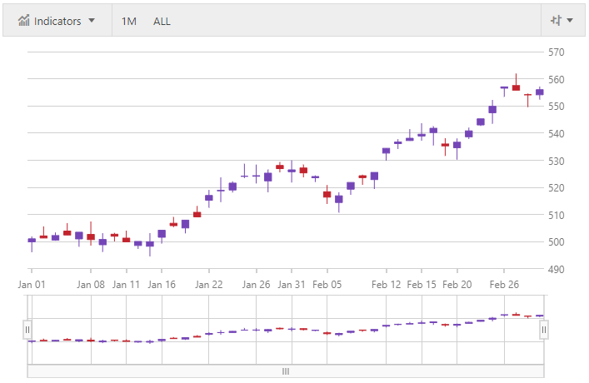Click the navigator scrollbar grip at bottom

pyautogui.click(x=286, y=371)
